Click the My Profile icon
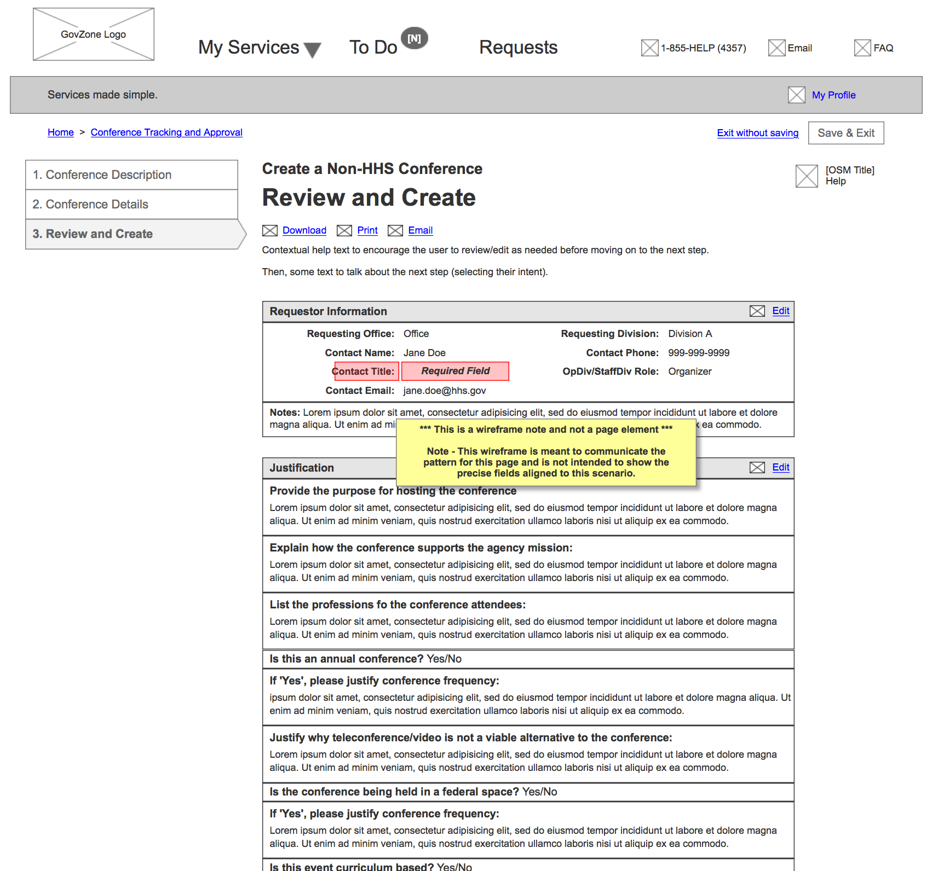This screenshot has height=871, width=932. tap(797, 95)
